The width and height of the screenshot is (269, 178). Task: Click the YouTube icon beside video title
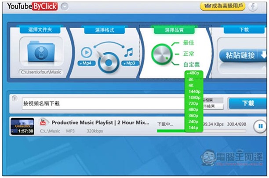click(44, 122)
